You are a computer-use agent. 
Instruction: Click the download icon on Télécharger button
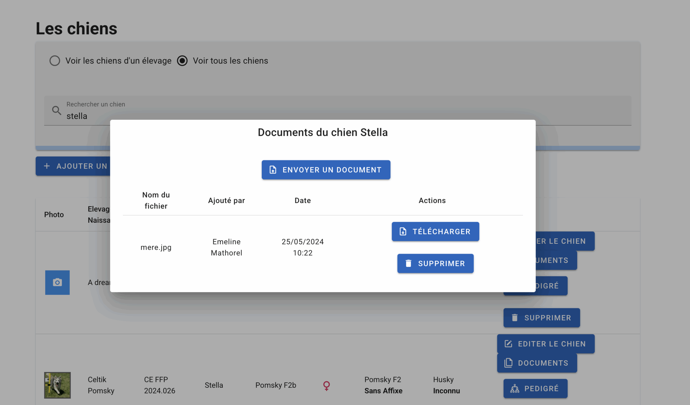pyautogui.click(x=403, y=231)
